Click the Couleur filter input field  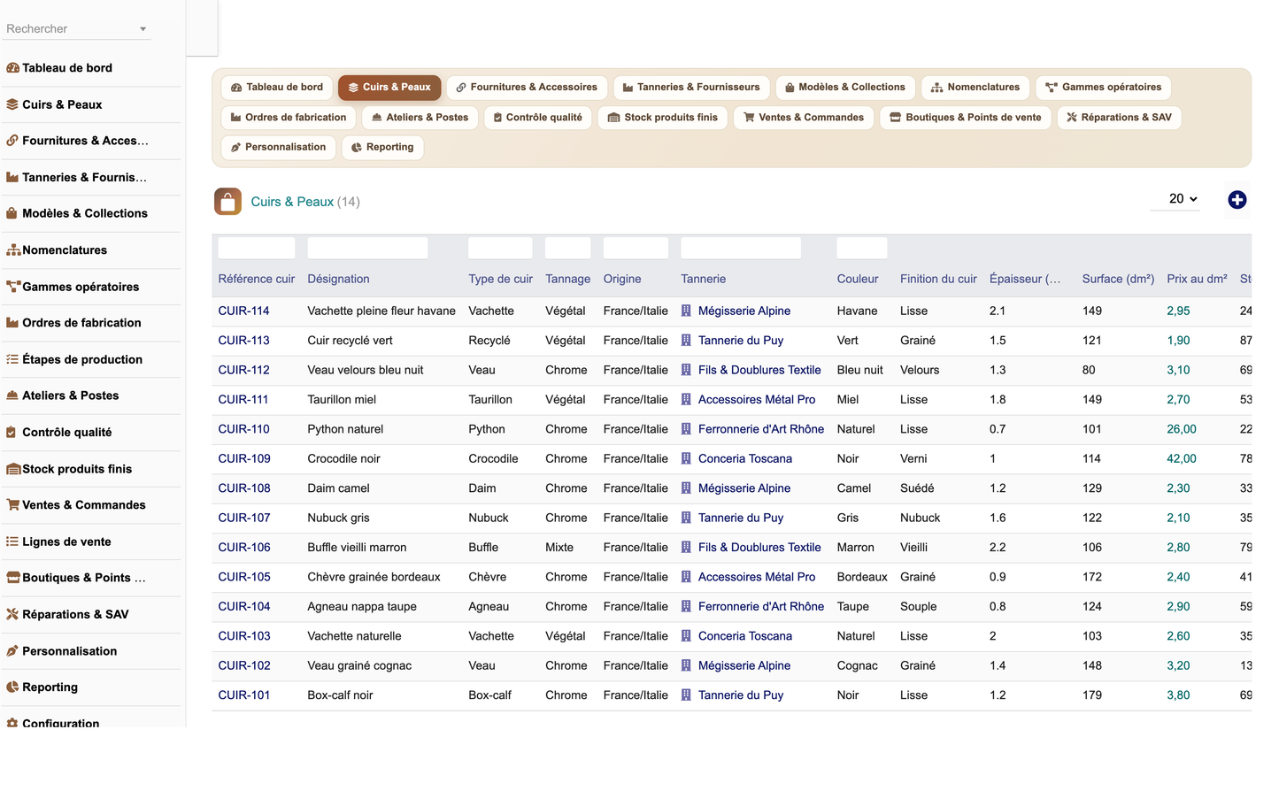(x=862, y=248)
